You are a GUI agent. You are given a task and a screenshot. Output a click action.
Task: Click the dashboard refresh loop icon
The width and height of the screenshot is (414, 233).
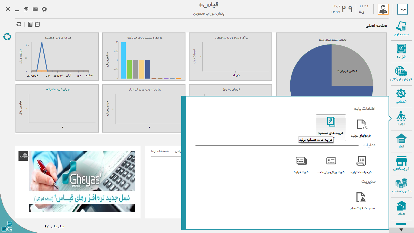click(x=19, y=24)
